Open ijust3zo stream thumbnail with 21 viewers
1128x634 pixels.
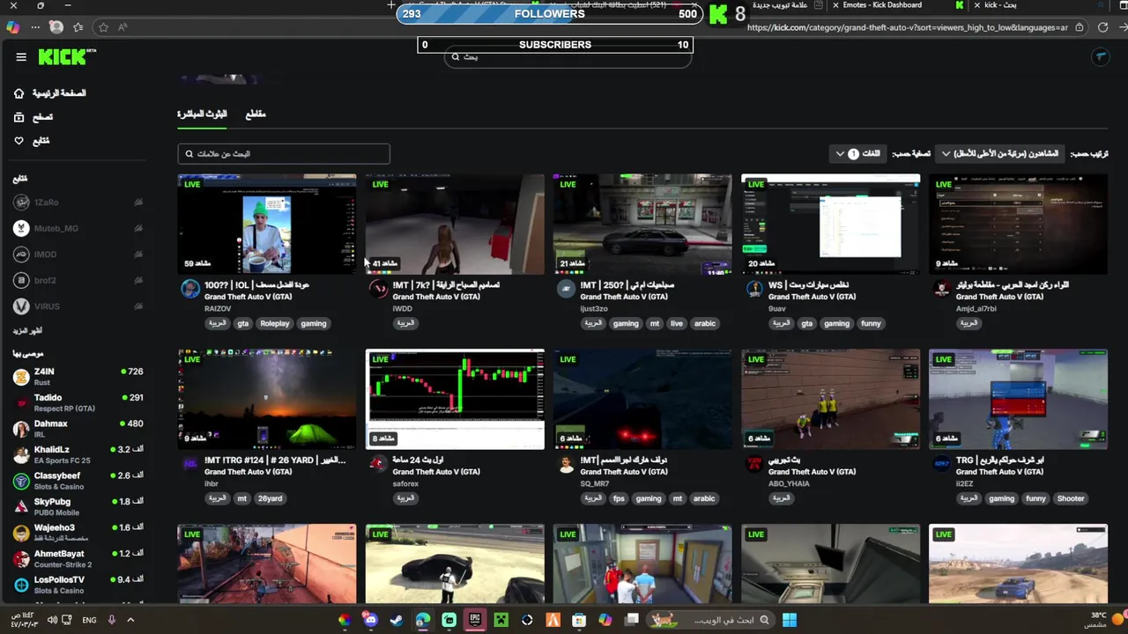(x=642, y=224)
